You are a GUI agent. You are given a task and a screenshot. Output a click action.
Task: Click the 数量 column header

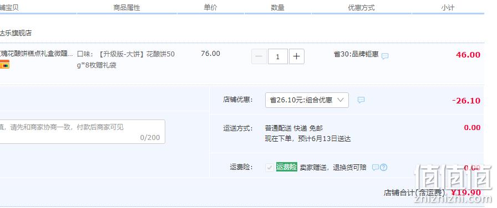tap(278, 8)
